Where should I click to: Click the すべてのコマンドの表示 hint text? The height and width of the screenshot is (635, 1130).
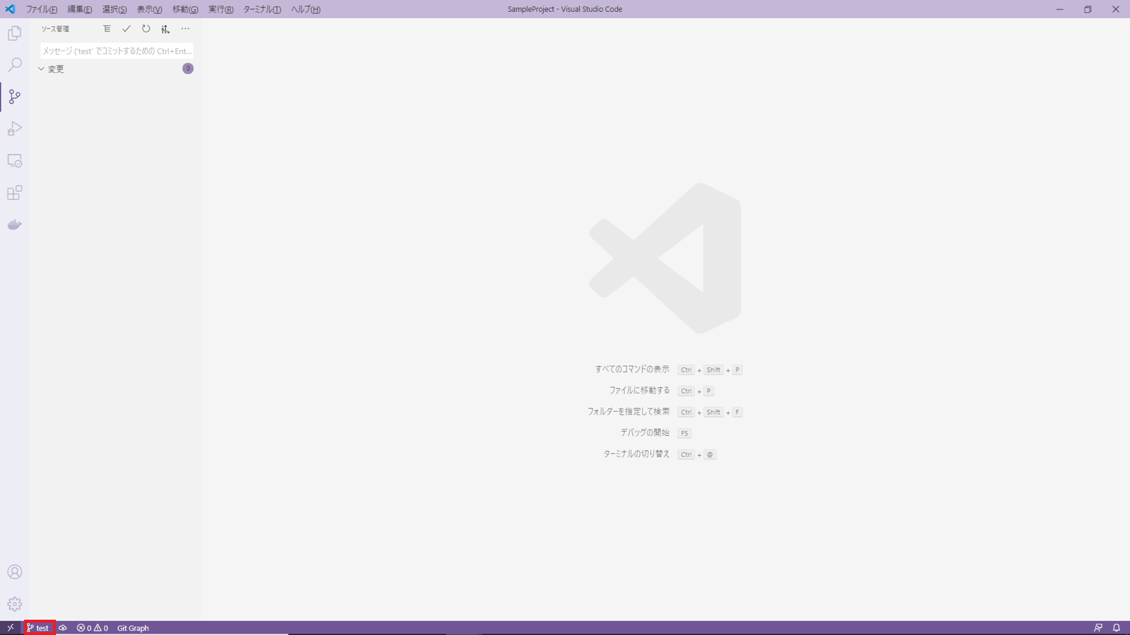[x=632, y=369]
